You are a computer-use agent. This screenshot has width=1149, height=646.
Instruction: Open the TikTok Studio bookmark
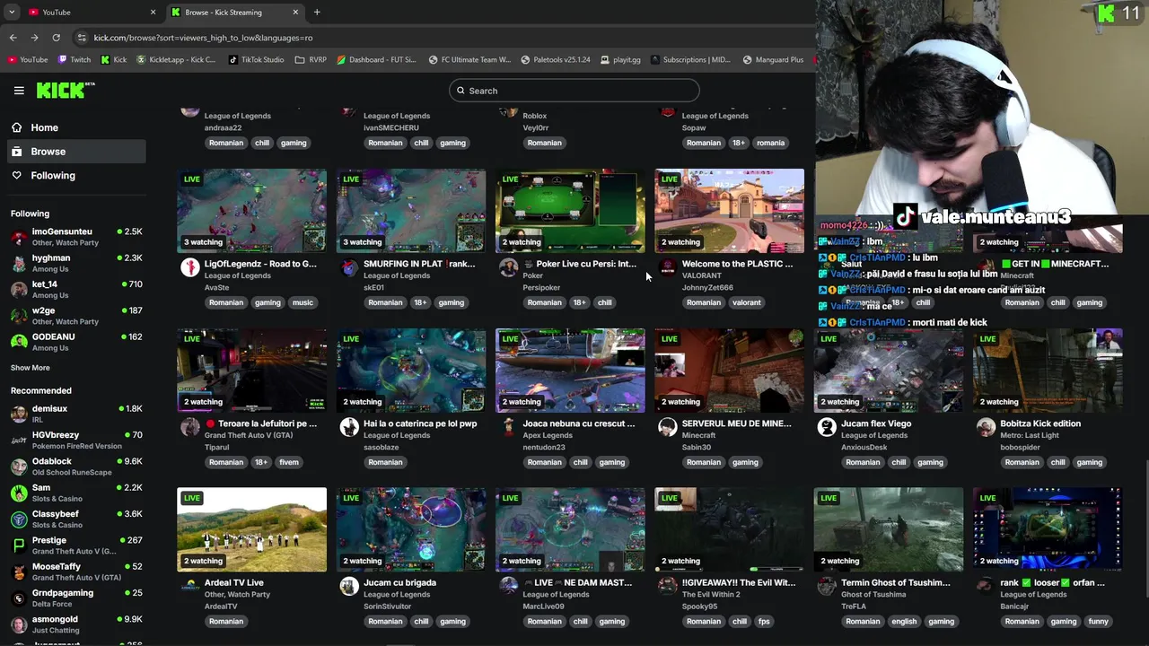pos(256,59)
